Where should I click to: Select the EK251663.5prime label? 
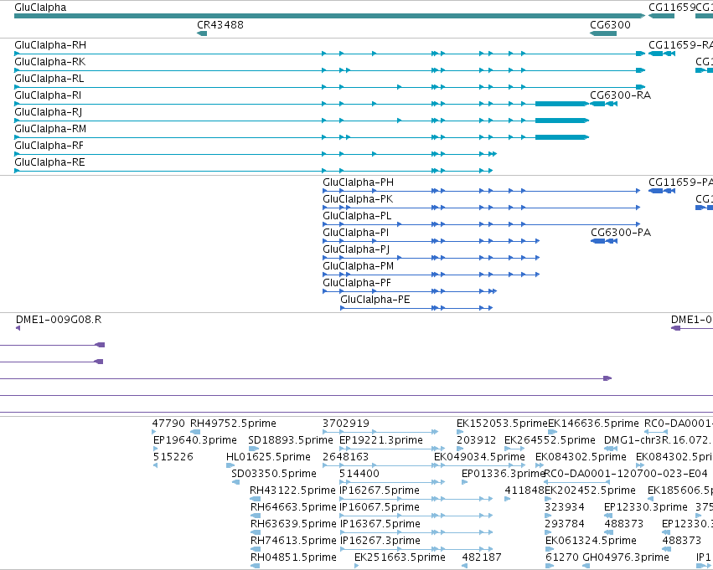[400, 557]
